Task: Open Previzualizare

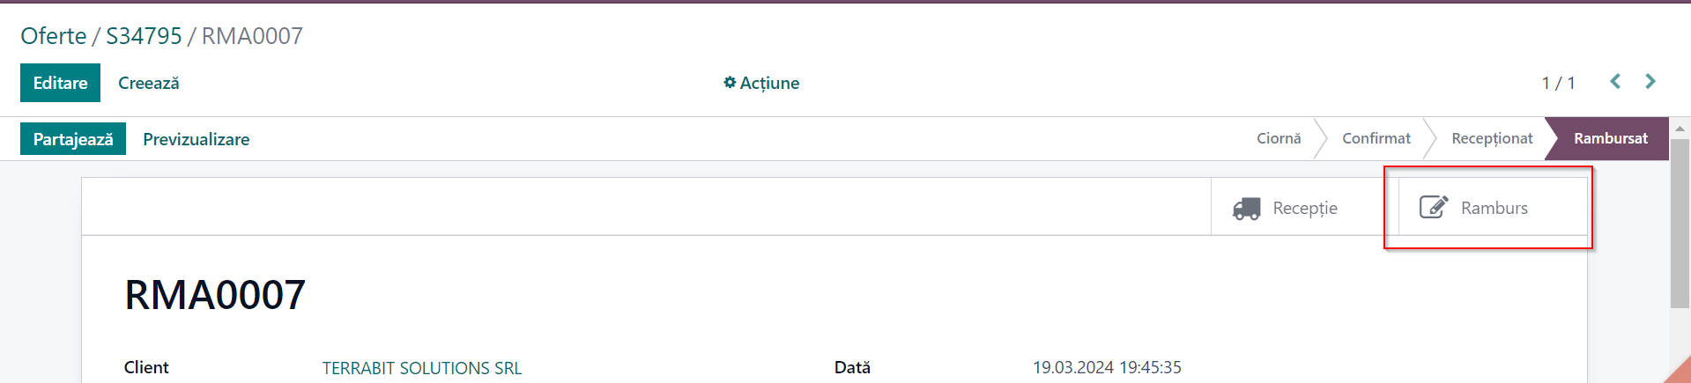Action: [197, 139]
